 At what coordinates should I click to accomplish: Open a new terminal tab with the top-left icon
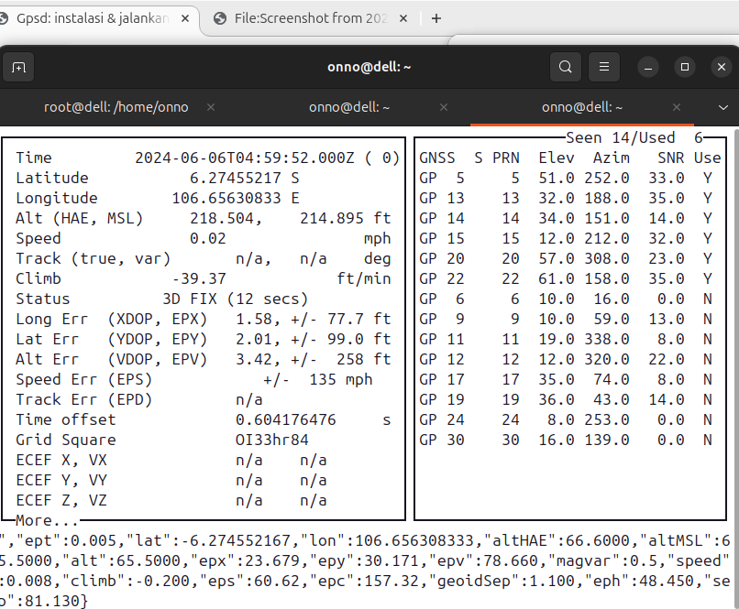coord(18,67)
